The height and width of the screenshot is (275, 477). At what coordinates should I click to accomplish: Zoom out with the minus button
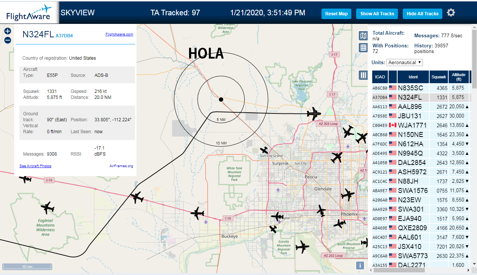(x=7, y=40)
